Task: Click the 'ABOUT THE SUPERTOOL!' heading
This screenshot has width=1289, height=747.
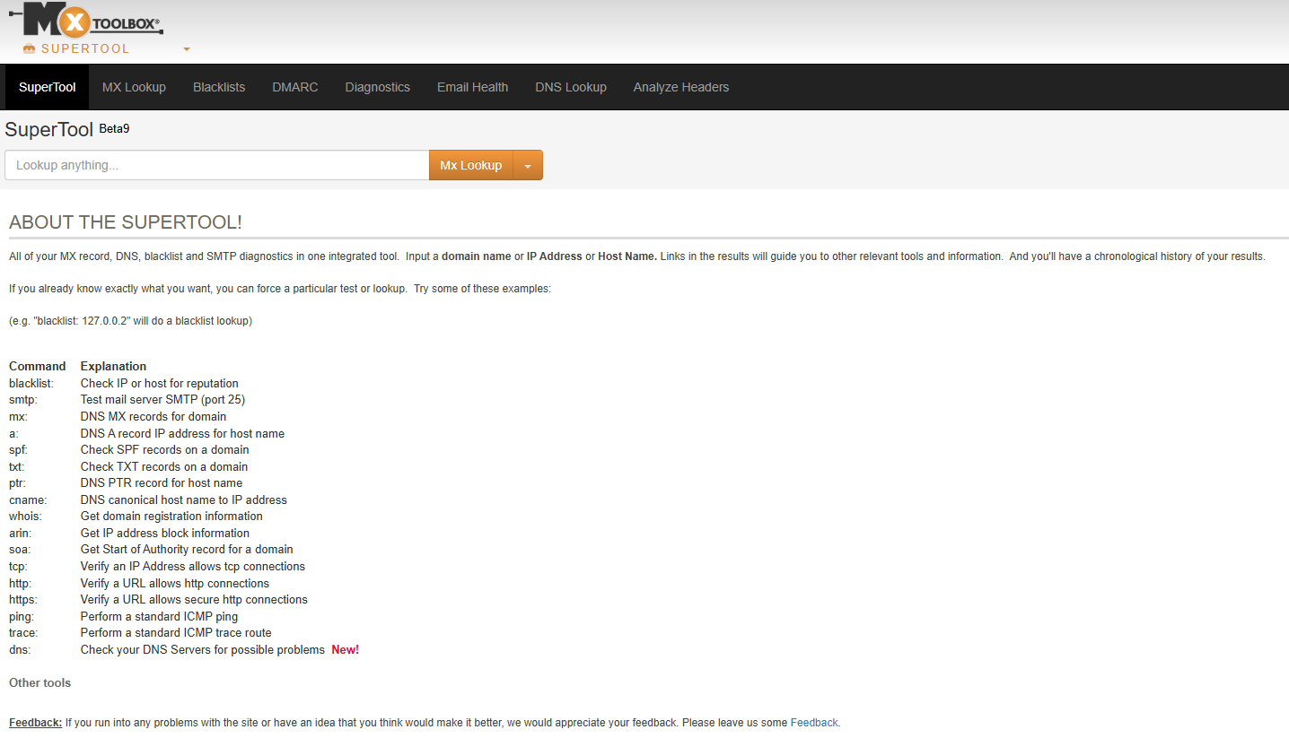Action: click(126, 222)
